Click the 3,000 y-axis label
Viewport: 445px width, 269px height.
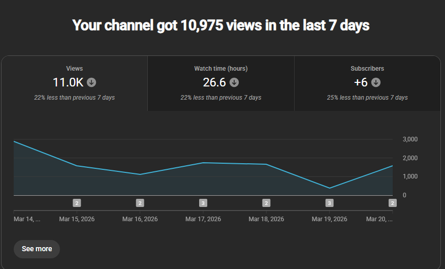point(410,139)
